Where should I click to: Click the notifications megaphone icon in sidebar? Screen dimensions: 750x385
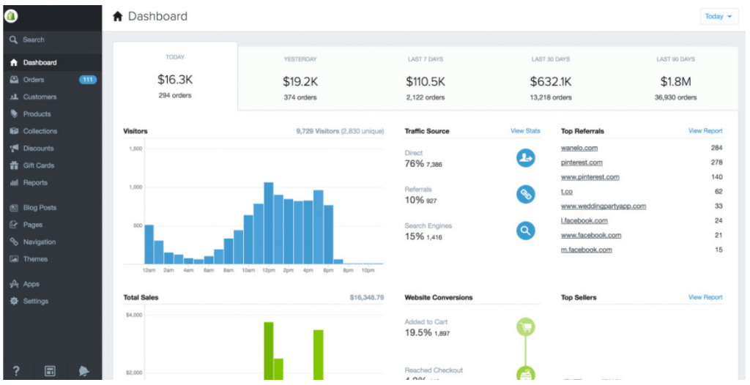coord(83,370)
